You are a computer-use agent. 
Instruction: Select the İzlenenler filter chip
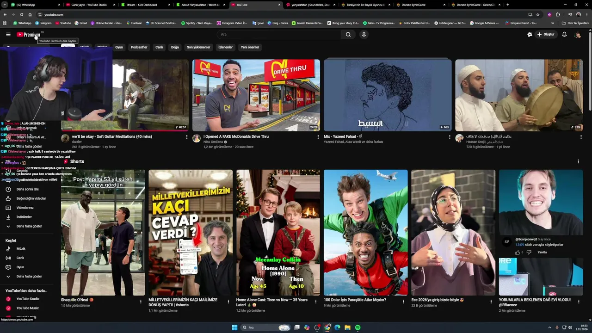pos(225,47)
